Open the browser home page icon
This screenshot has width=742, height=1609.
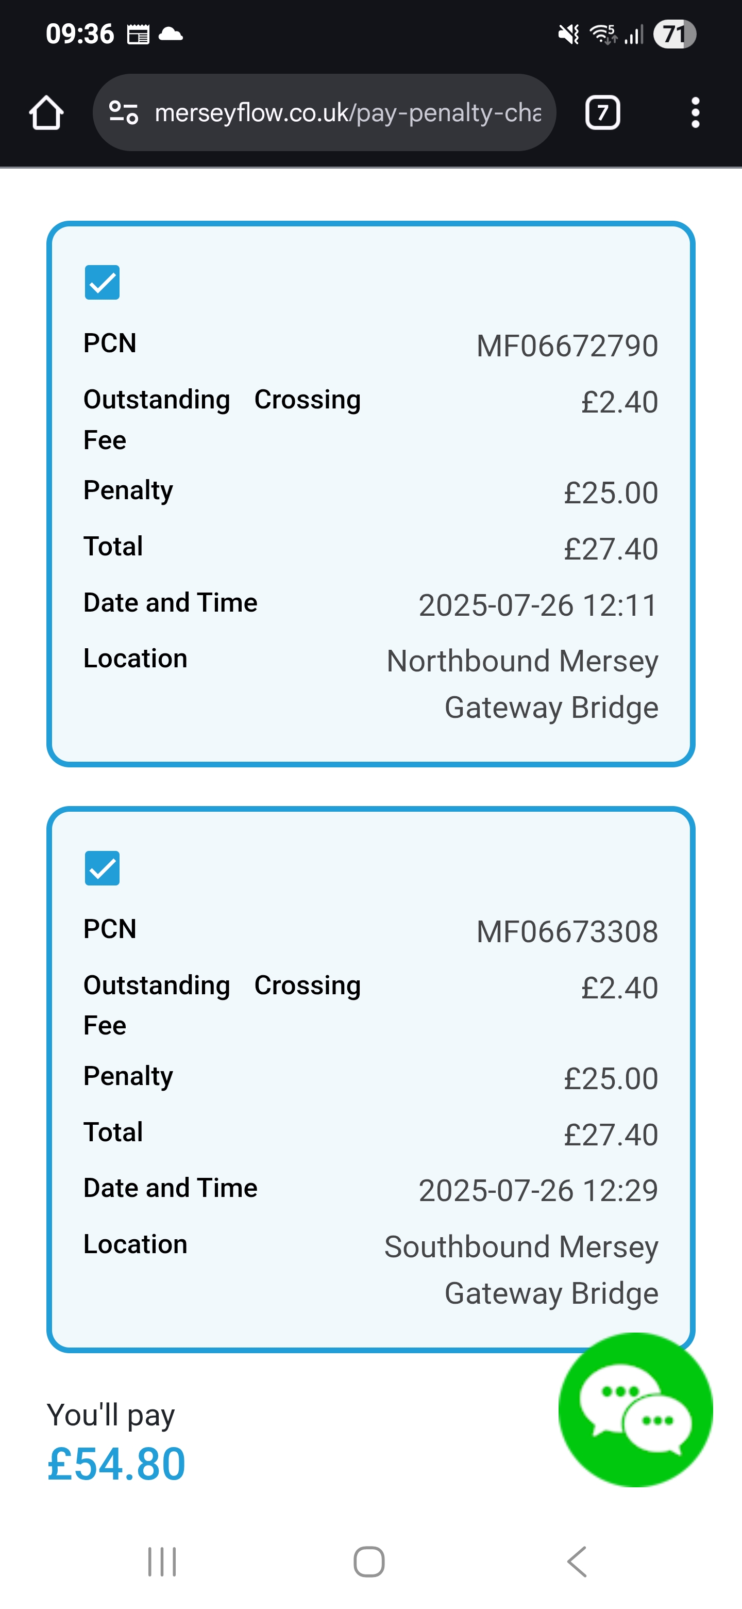pos(46,113)
